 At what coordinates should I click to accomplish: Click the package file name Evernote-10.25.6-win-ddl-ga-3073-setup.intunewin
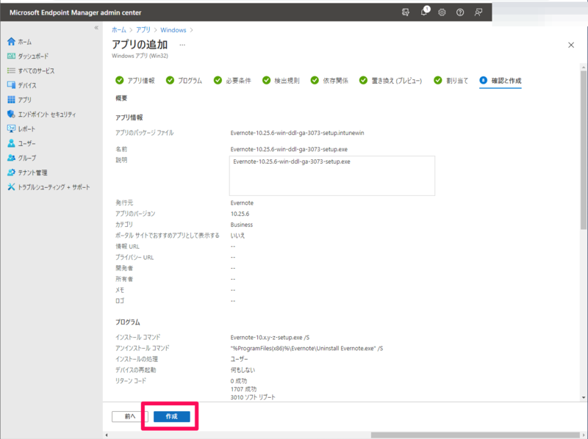tap(297, 133)
